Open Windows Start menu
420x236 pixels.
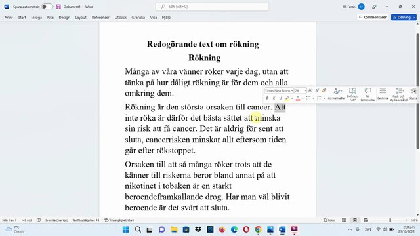point(125,229)
